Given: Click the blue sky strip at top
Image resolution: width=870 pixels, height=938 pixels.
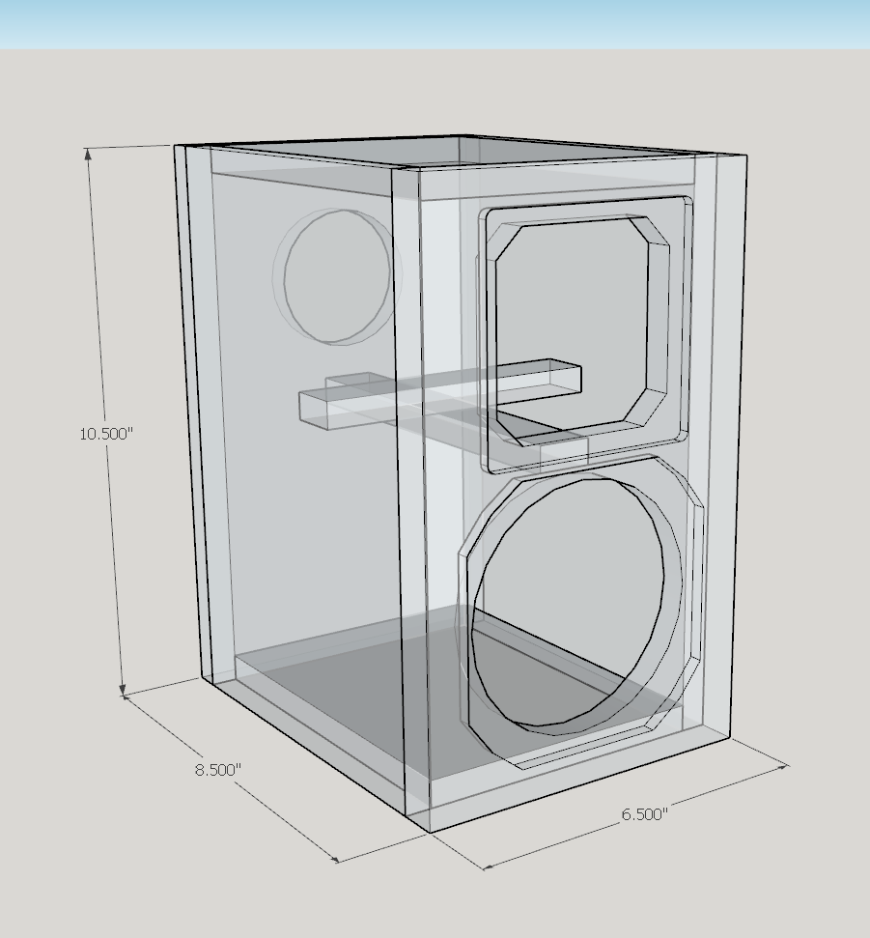Looking at the screenshot, I should [435, 23].
